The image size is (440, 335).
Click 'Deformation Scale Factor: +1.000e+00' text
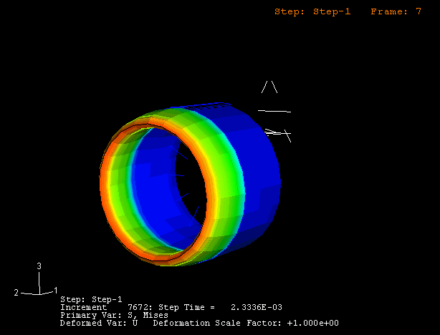246,324
